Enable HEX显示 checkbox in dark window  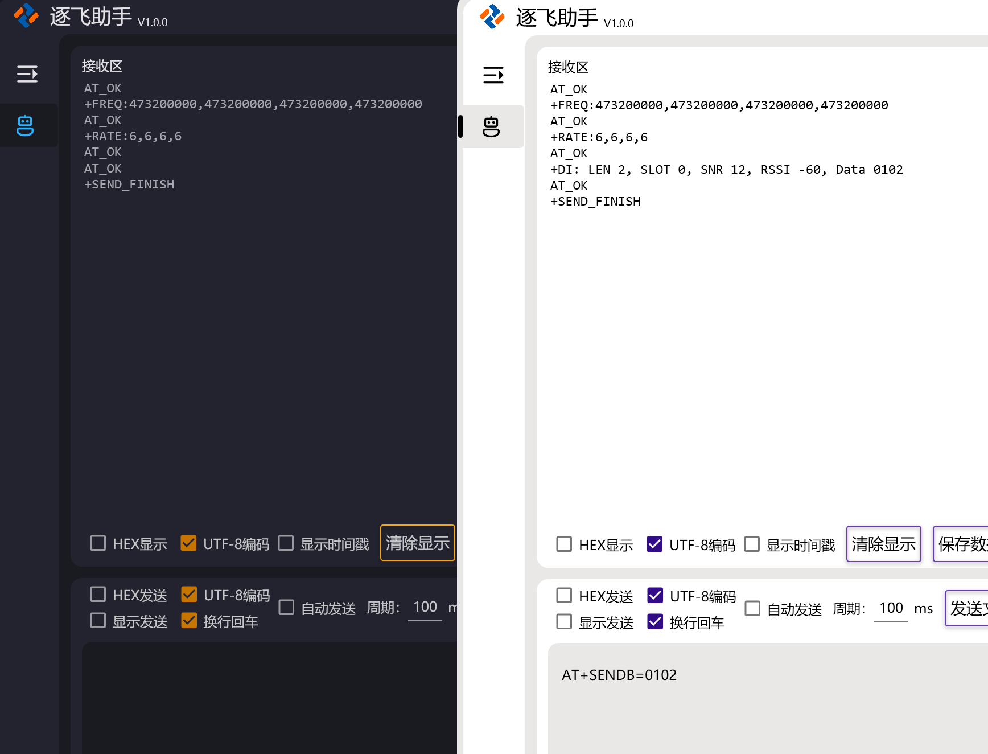[98, 543]
